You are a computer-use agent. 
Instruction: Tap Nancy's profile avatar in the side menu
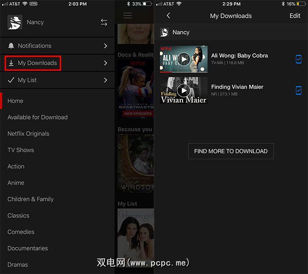(15, 22)
